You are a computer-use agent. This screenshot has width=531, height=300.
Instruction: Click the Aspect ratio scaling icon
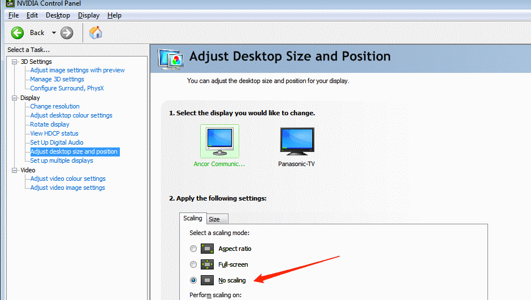(207, 249)
